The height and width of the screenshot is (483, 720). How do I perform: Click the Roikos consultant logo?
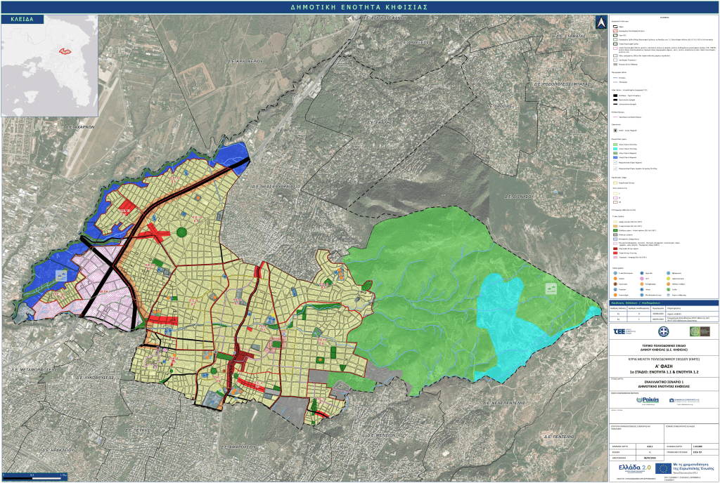coord(647,399)
